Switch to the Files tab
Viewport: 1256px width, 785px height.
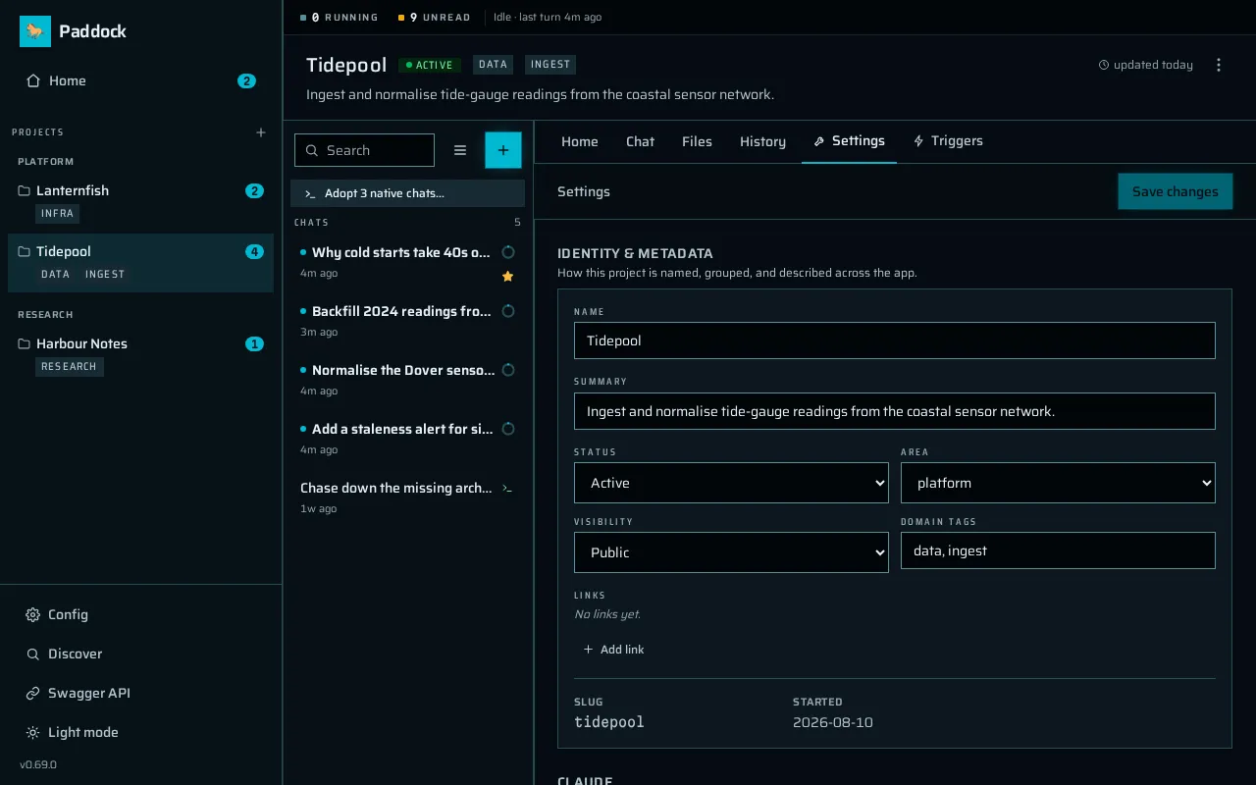(x=697, y=141)
